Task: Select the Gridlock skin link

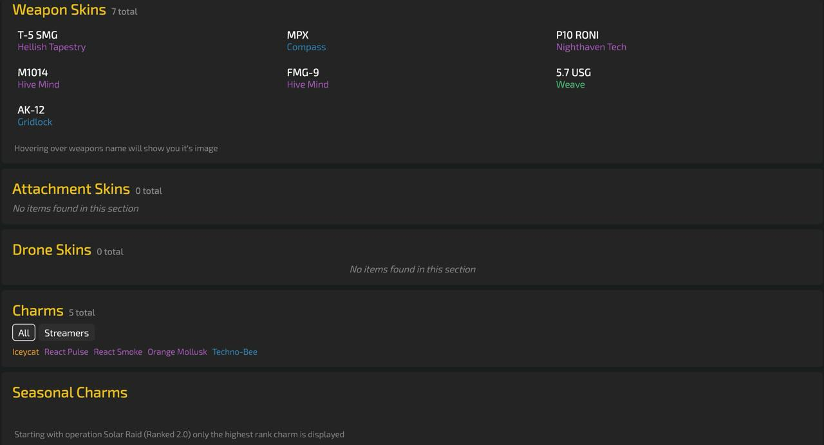Action: [35, 122]
